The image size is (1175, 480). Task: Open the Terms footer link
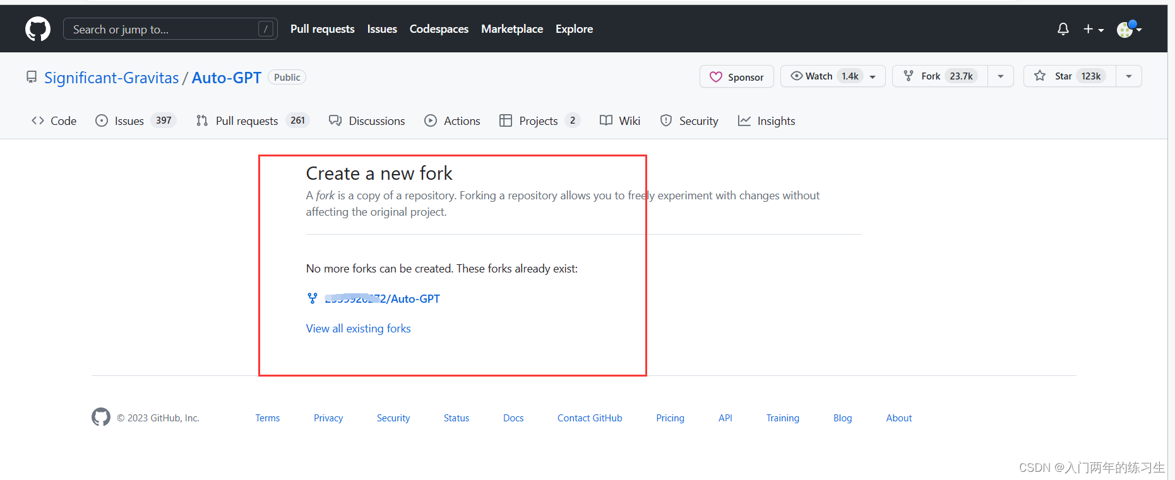(268, 418)
